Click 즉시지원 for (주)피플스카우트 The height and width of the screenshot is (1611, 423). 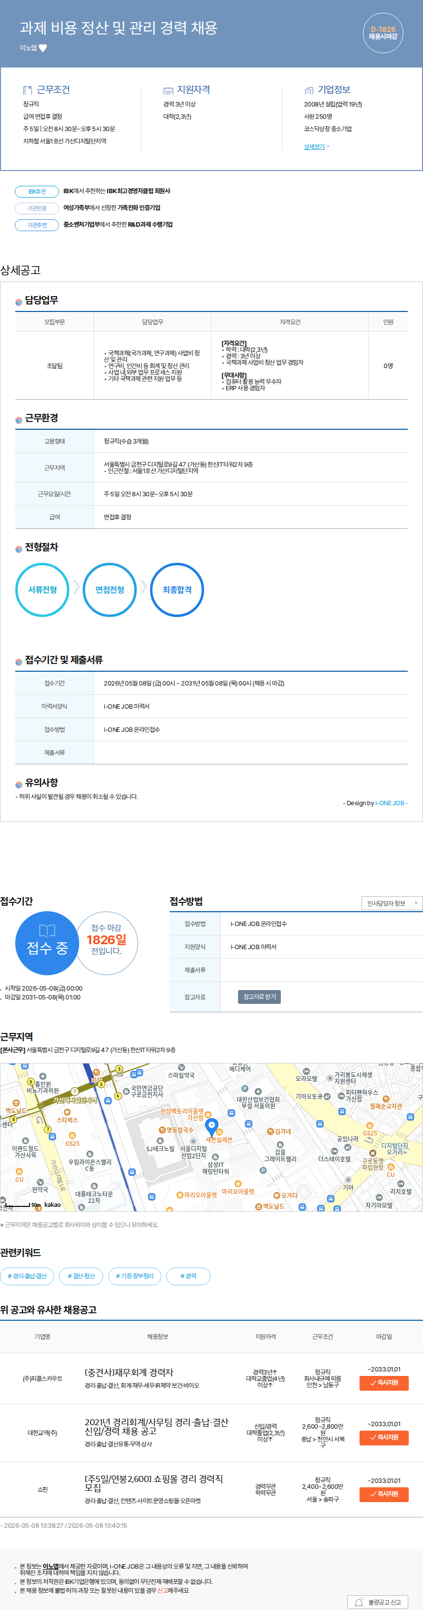click(x=384, y=1383)
